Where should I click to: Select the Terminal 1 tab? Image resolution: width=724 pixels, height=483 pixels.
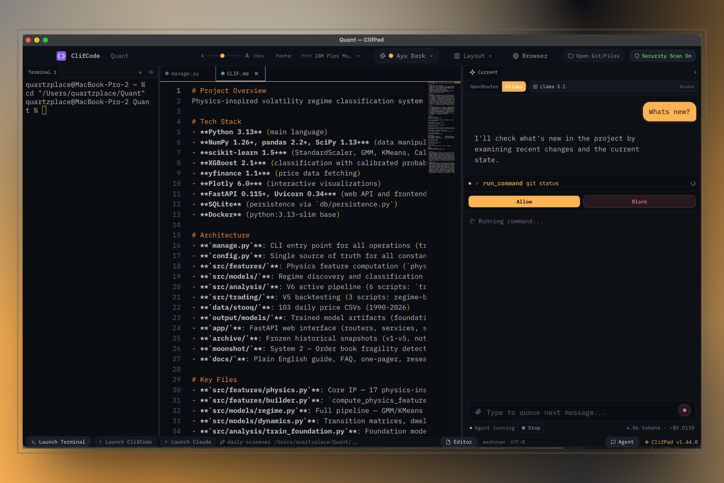[x=42, y=72]
